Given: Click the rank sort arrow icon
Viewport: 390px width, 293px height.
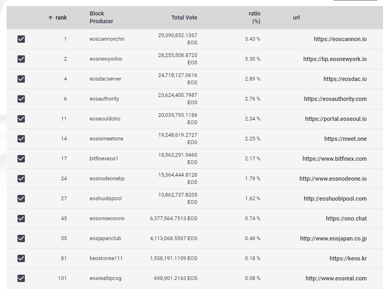Looking at the screenshot, I should pyautogui.click(x=51, y=17).
